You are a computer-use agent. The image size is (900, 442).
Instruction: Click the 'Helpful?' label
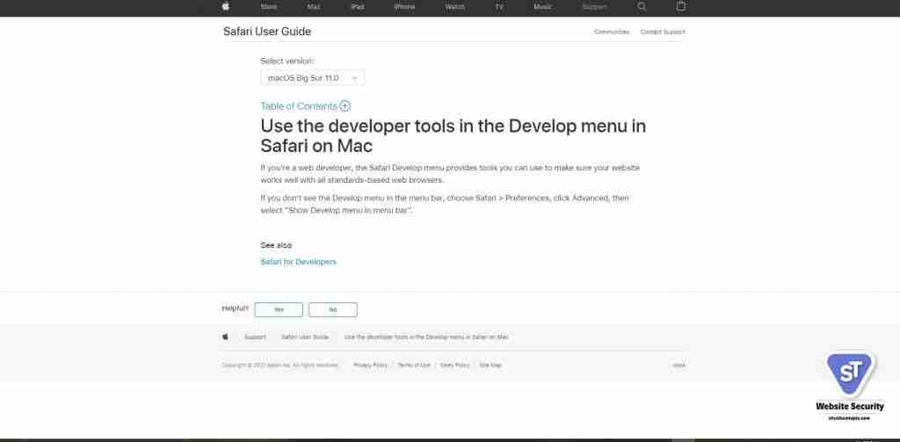pyautogui.click(x=236, y=308)
